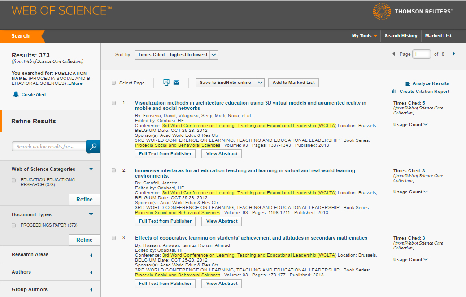
Task: Click Refine under Web of Science Categories
Action: tap(84, 200)
